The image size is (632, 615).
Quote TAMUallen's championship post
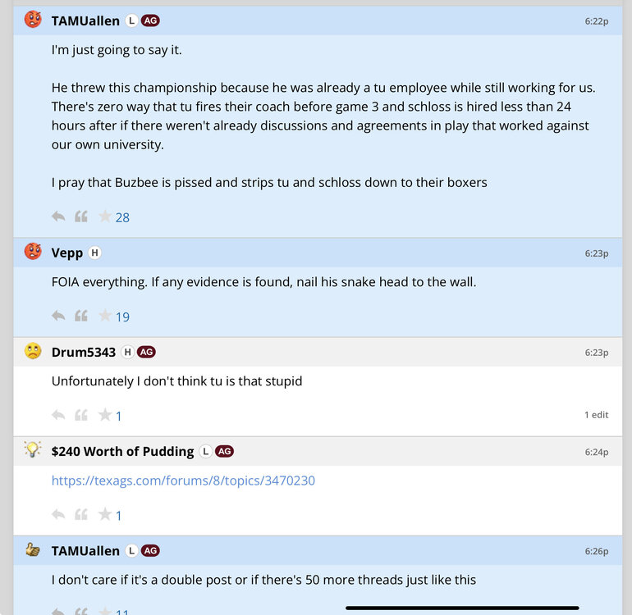(81, 216)
